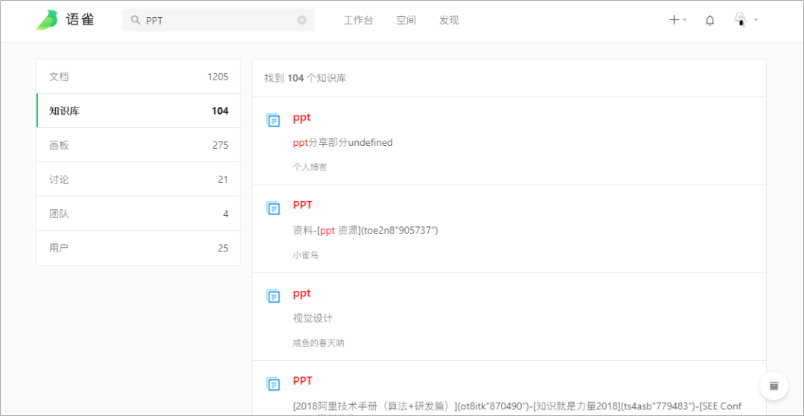Click the 语雀 brand name text
804x416 pixels.
click(x=80, y=20)
